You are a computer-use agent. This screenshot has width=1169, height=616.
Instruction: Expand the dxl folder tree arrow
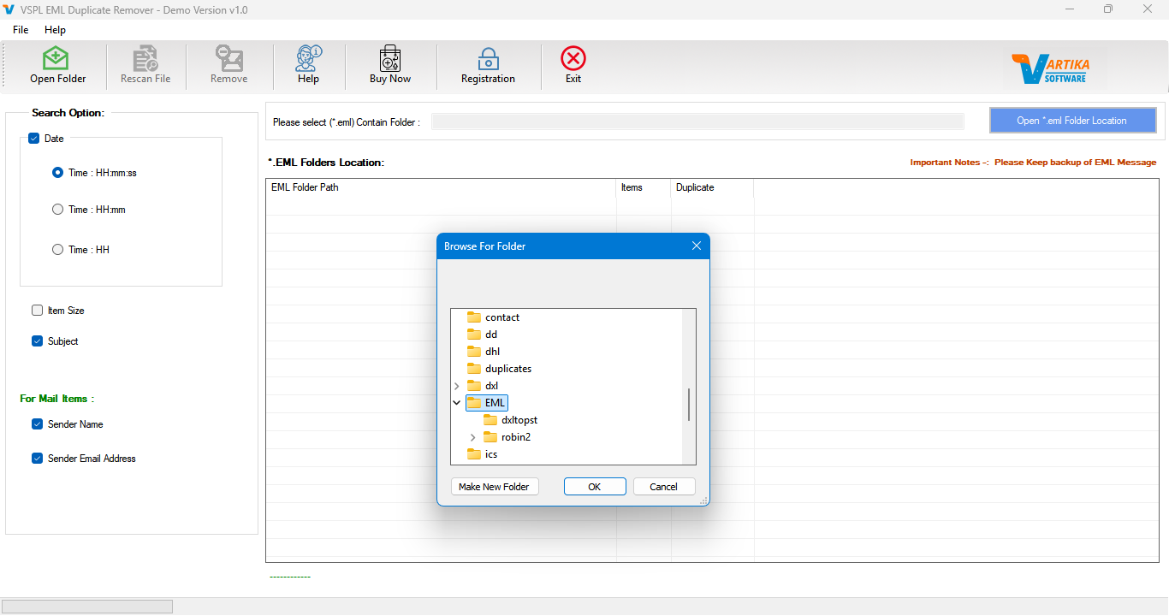point(457,386)
